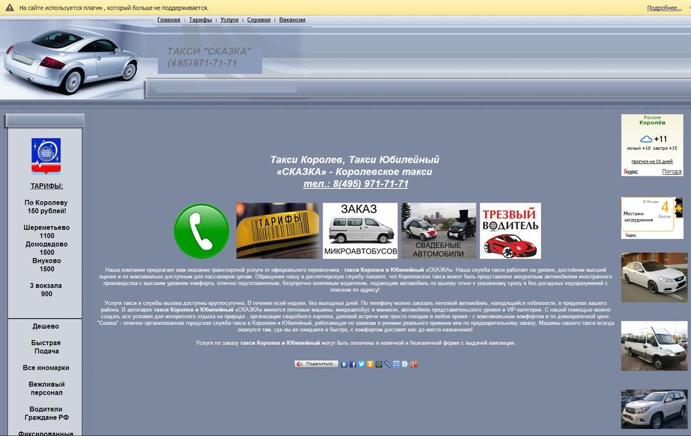Click the Поделиться share button
This screenshot has height=436, width=691.
[x=316, y=364]
